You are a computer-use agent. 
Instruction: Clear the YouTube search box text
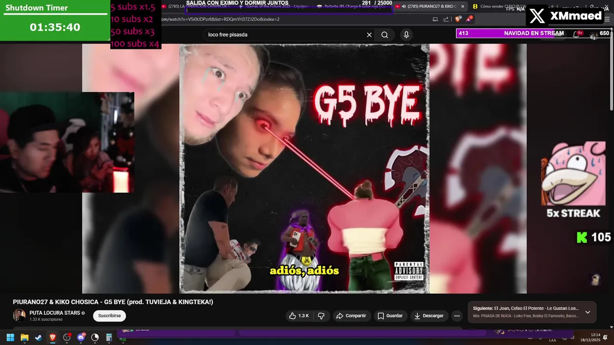369,34
